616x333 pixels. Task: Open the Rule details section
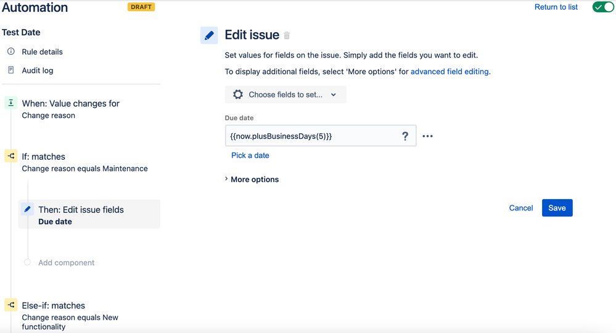[42, 52]
